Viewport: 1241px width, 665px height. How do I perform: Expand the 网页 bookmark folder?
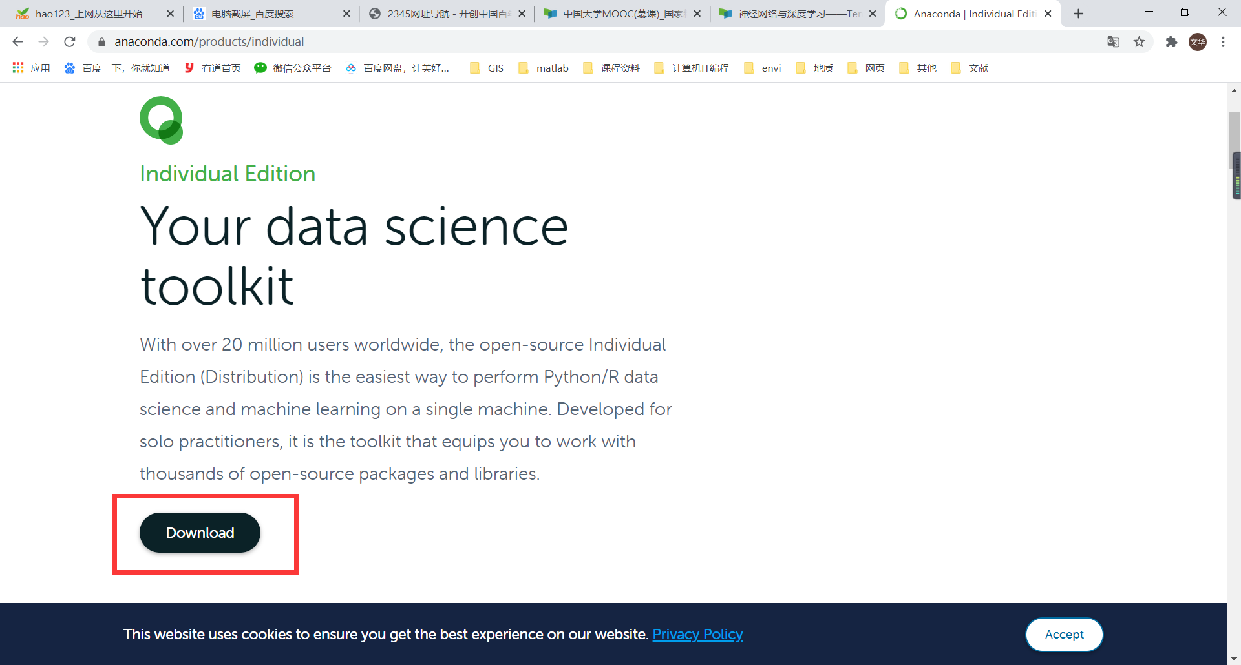[866, 68]
